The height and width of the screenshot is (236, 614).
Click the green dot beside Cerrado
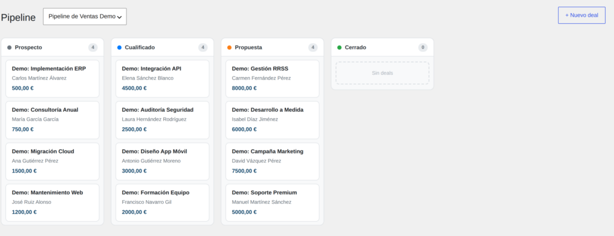[339, 48]
